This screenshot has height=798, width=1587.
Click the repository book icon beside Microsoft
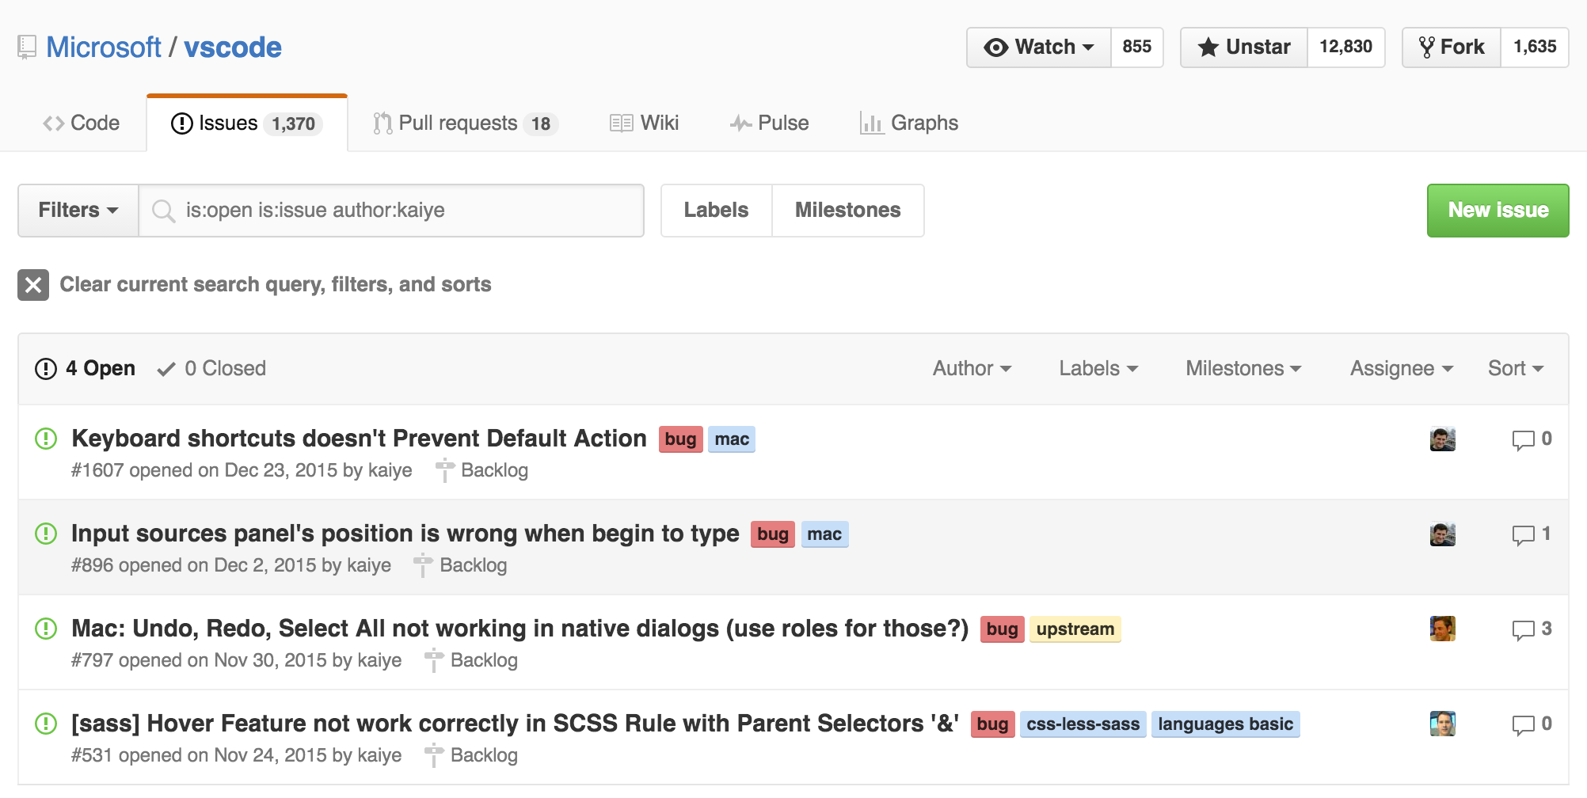tap(27, 47)
